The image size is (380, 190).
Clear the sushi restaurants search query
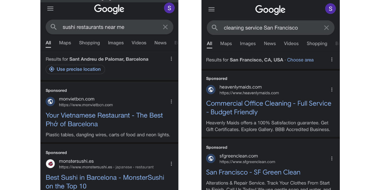coord(165,27)
